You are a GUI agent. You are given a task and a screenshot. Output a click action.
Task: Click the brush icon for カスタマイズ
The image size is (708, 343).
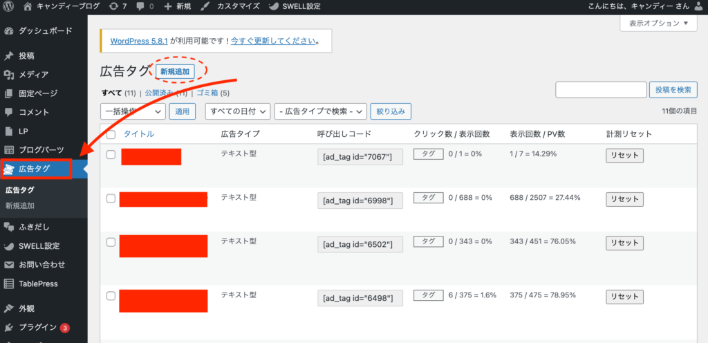pos(205,7)
